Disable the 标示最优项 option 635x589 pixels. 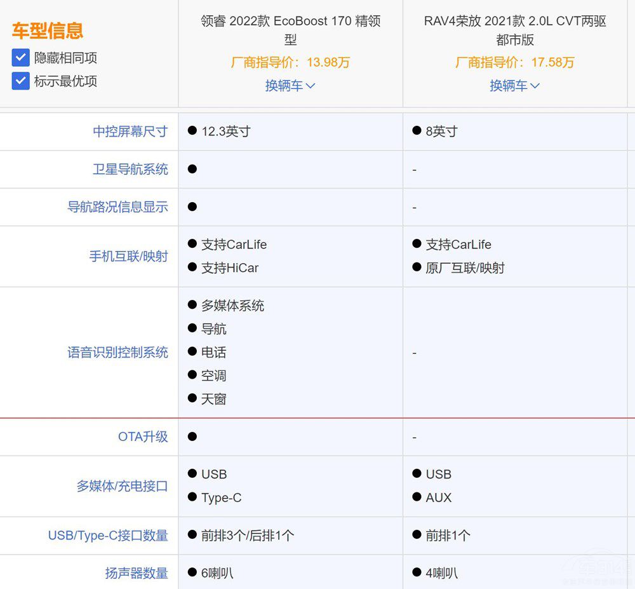(20, 81)
